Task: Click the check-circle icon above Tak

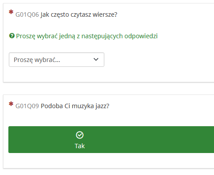Action: pos(80,135)
